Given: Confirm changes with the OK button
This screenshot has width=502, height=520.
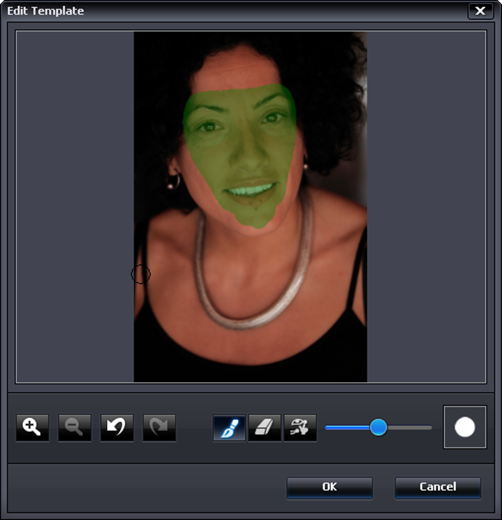Looking at the screenshot, I should [x=329, y=488].
